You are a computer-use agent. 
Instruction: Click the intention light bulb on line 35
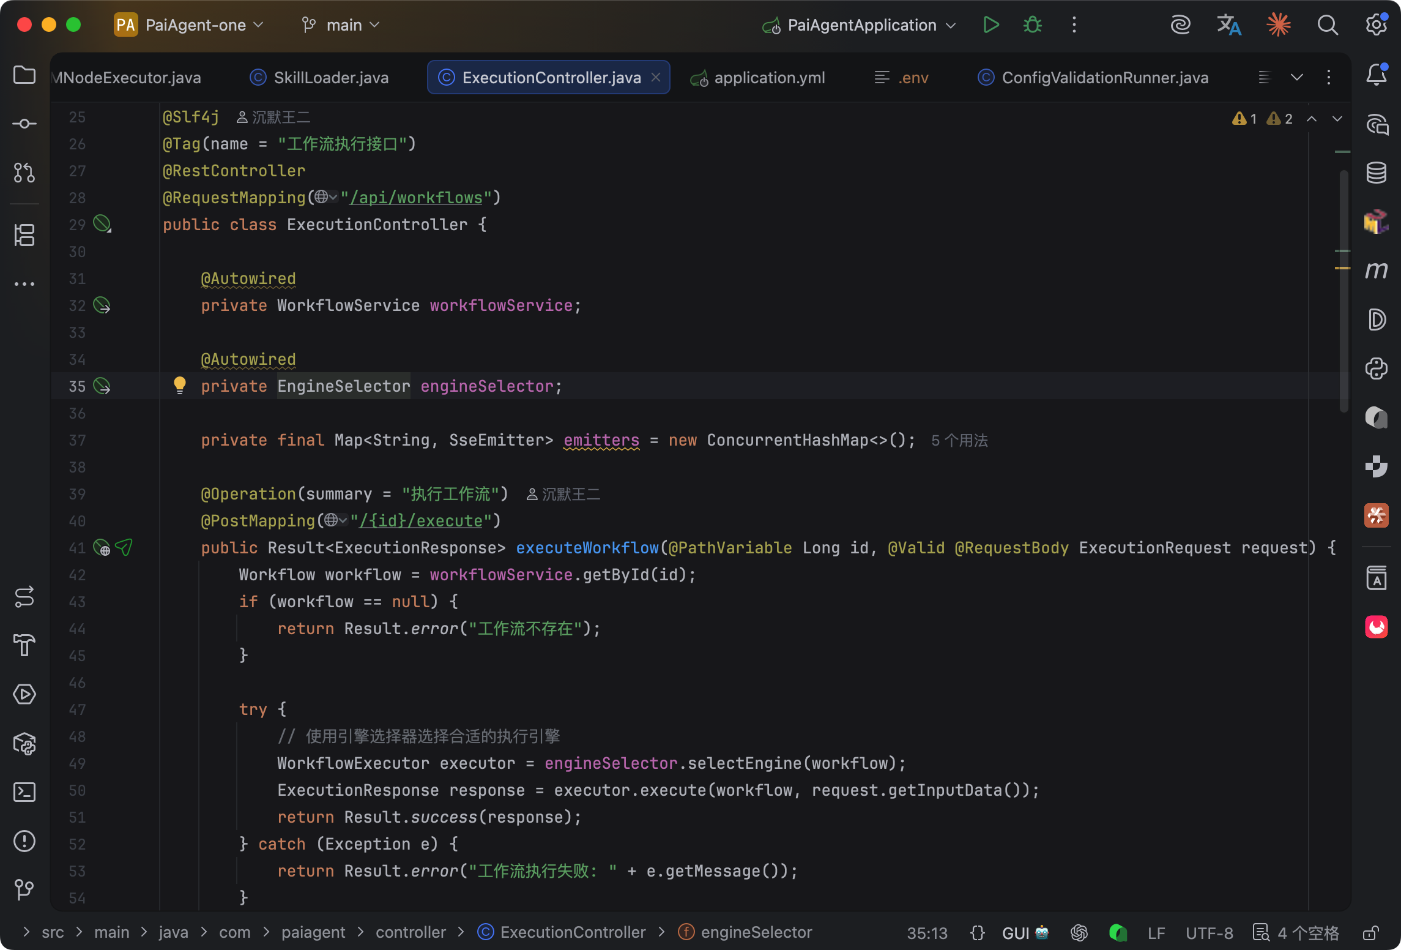[x=179, y=385]
